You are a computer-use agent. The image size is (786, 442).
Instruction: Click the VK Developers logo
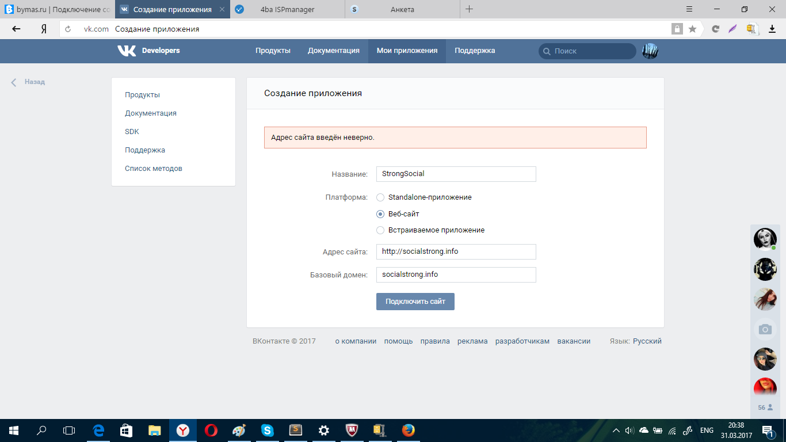(148, 51)
